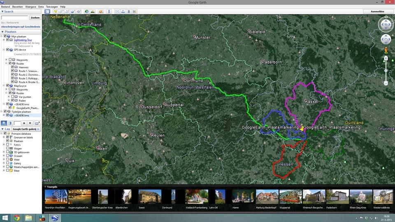Click the add image overlay icon
The image size is (395, 222).
(x=73, y=12)
